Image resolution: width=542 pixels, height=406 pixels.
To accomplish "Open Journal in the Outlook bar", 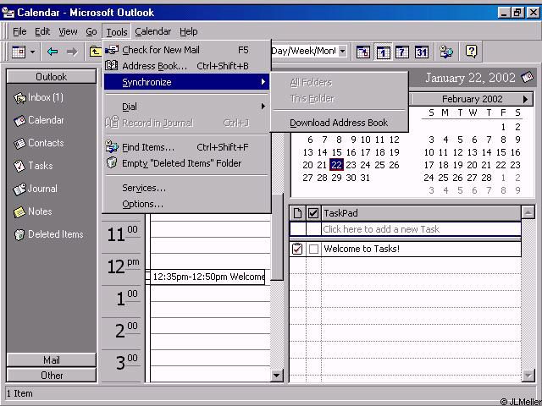I will tap(35, 189).
